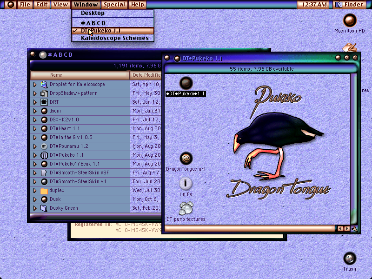Viewport: 372px width, 279px height.
Task: Open the Help menu
Action: pos(138,5)
